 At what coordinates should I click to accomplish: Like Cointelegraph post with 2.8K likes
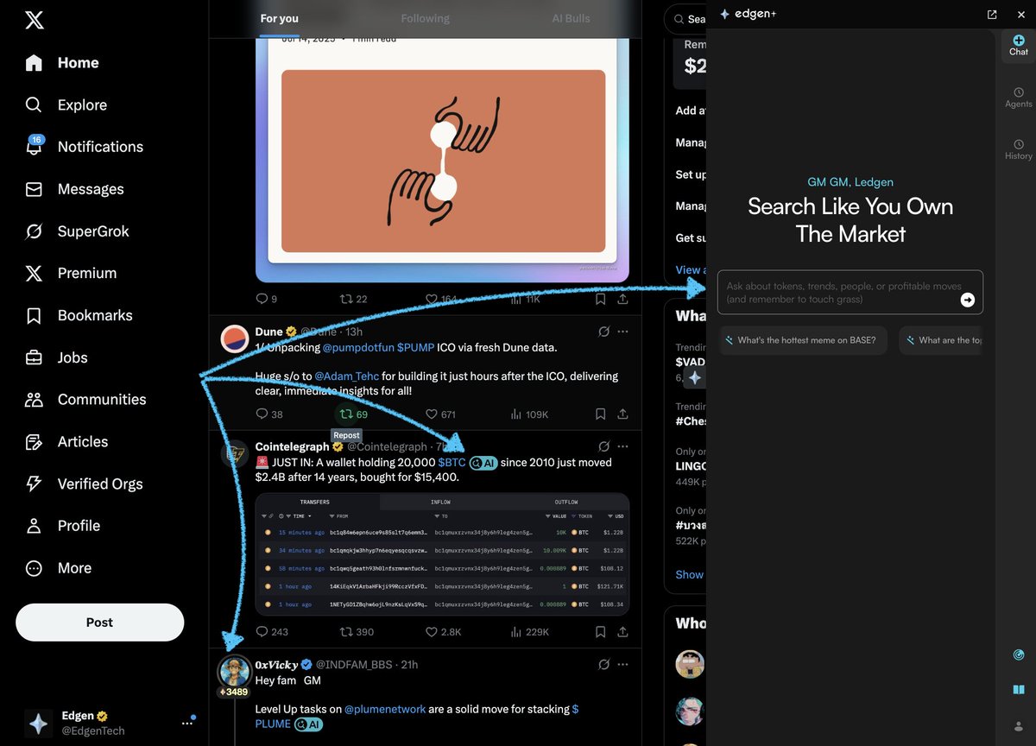pyautogui.click(x=443, y=632)
